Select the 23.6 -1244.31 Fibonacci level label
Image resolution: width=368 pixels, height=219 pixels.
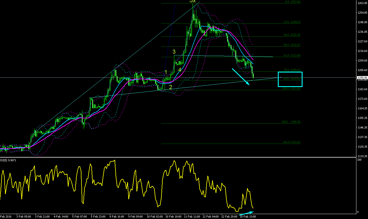[292, 22]
